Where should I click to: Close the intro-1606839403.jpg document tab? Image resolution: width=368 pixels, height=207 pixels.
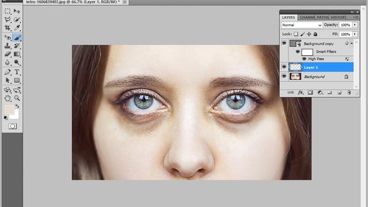click(x=125, y=2)
